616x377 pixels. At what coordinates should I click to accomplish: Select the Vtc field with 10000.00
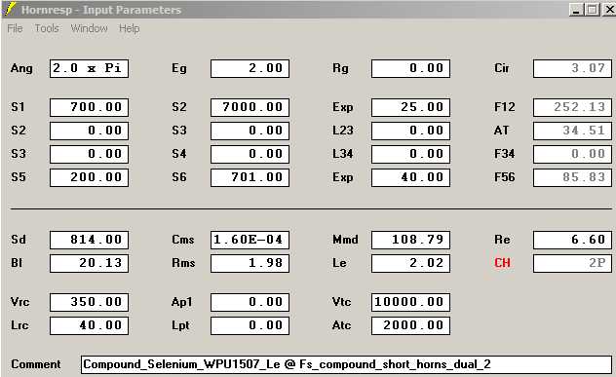[x=411, y=302]
